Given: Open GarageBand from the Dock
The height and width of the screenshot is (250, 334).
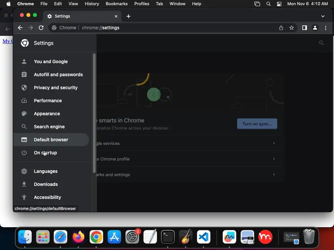Looking at the screenshot, I should point(186,237).
